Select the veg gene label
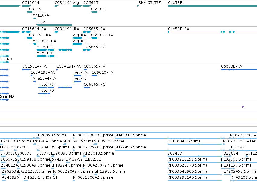The height and width of the screenshot is (182, 257). click(x=76, y=3)
